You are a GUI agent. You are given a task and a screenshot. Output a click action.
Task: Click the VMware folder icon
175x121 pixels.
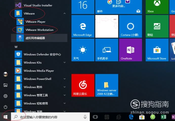(18, 13)
